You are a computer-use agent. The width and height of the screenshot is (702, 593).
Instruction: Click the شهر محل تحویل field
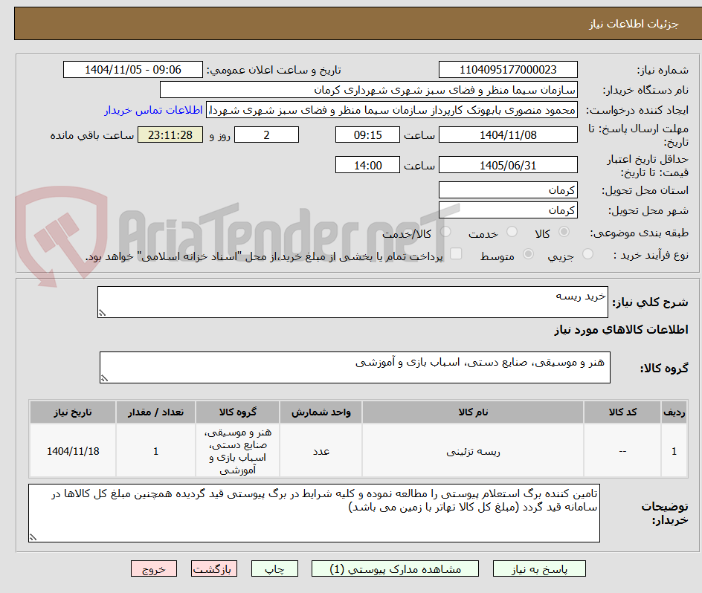tap(508, 210)
